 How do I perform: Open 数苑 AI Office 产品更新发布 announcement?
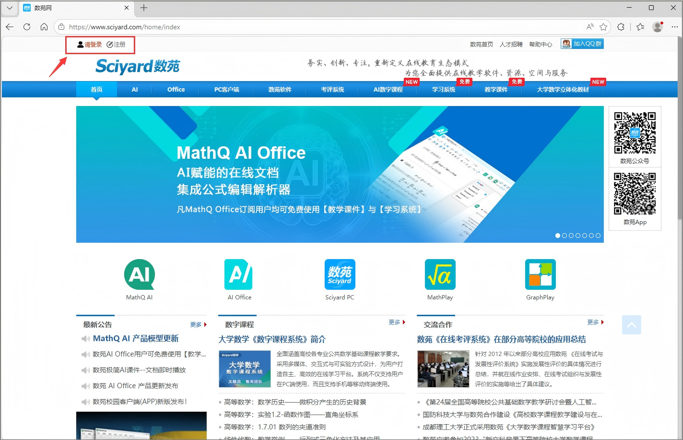(135, 386)
